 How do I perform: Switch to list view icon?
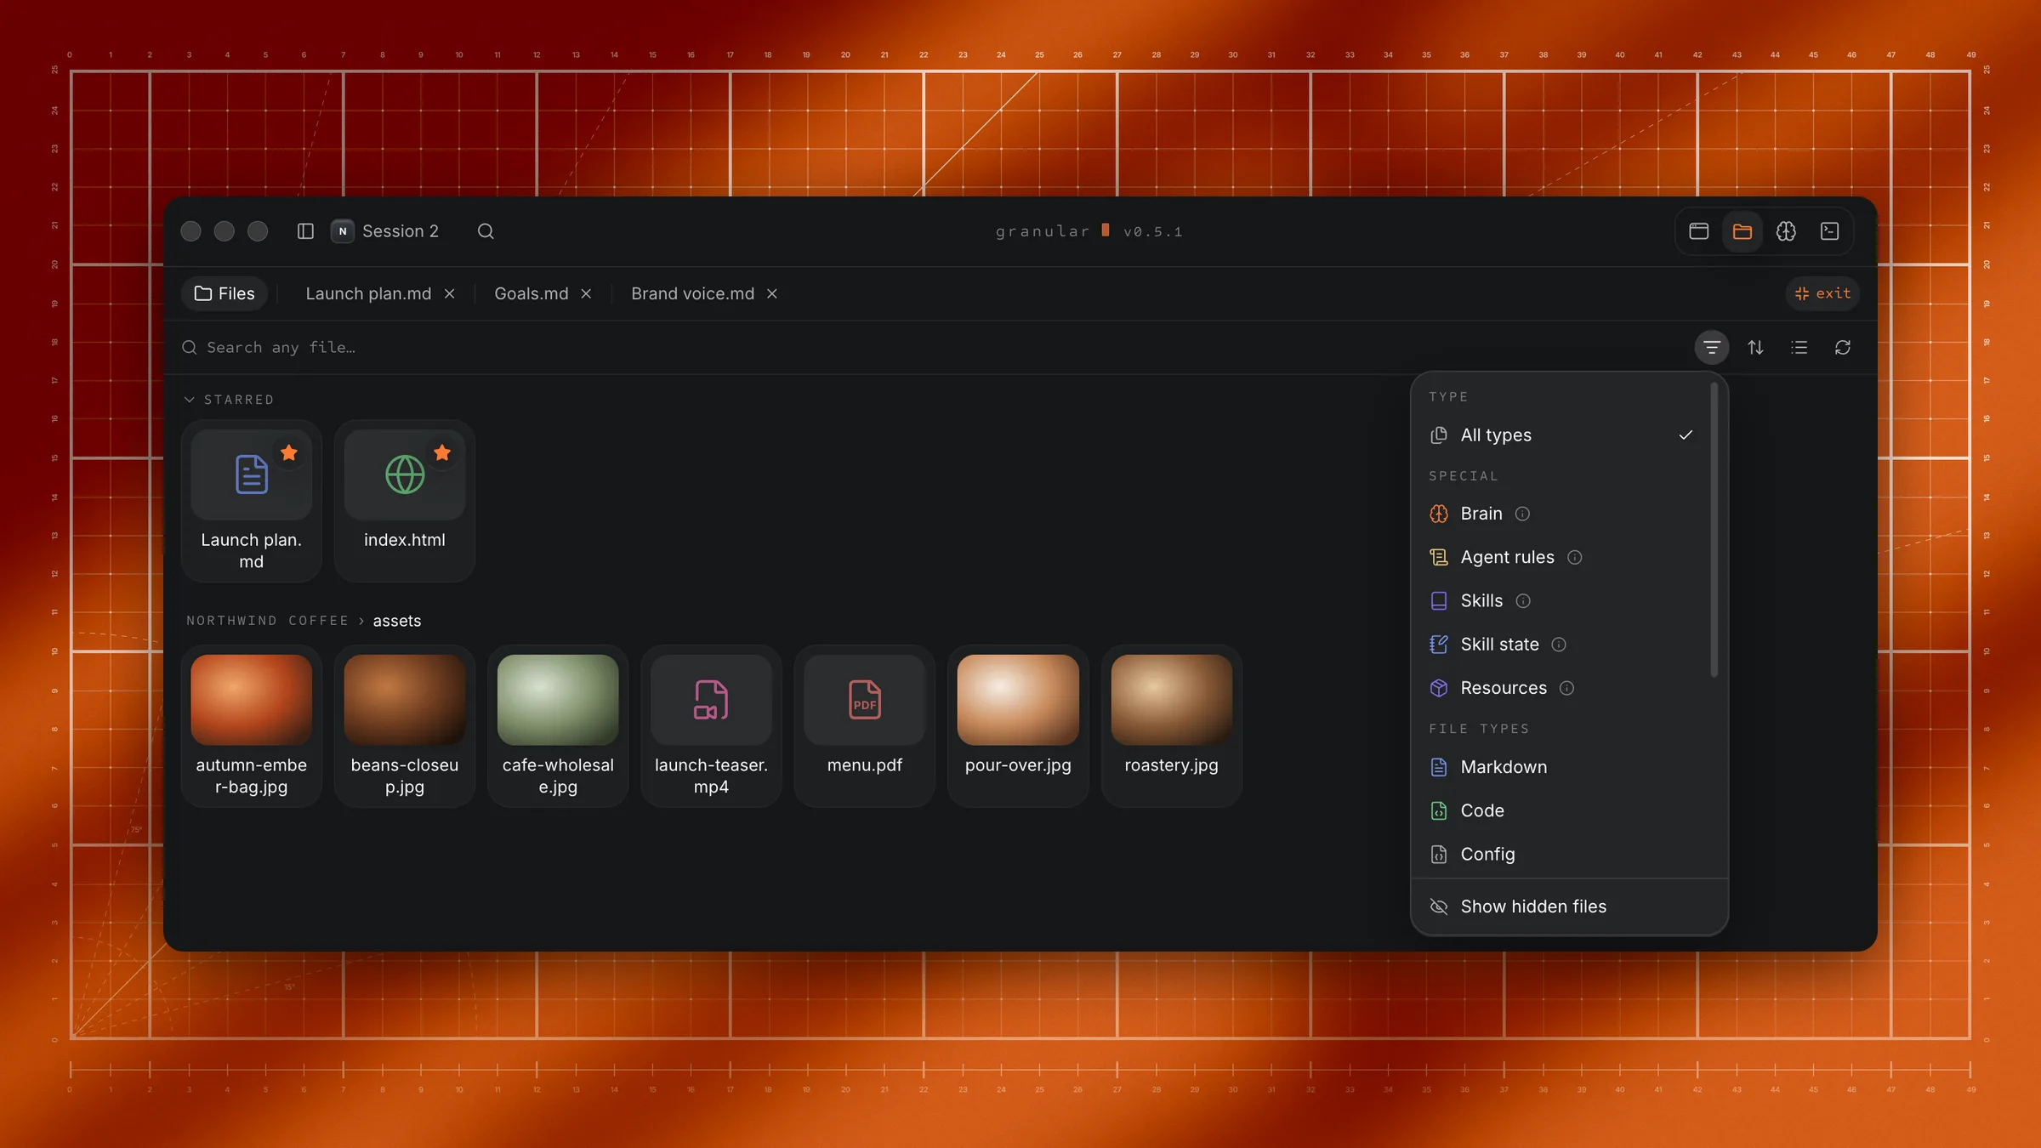point(1799,347)
